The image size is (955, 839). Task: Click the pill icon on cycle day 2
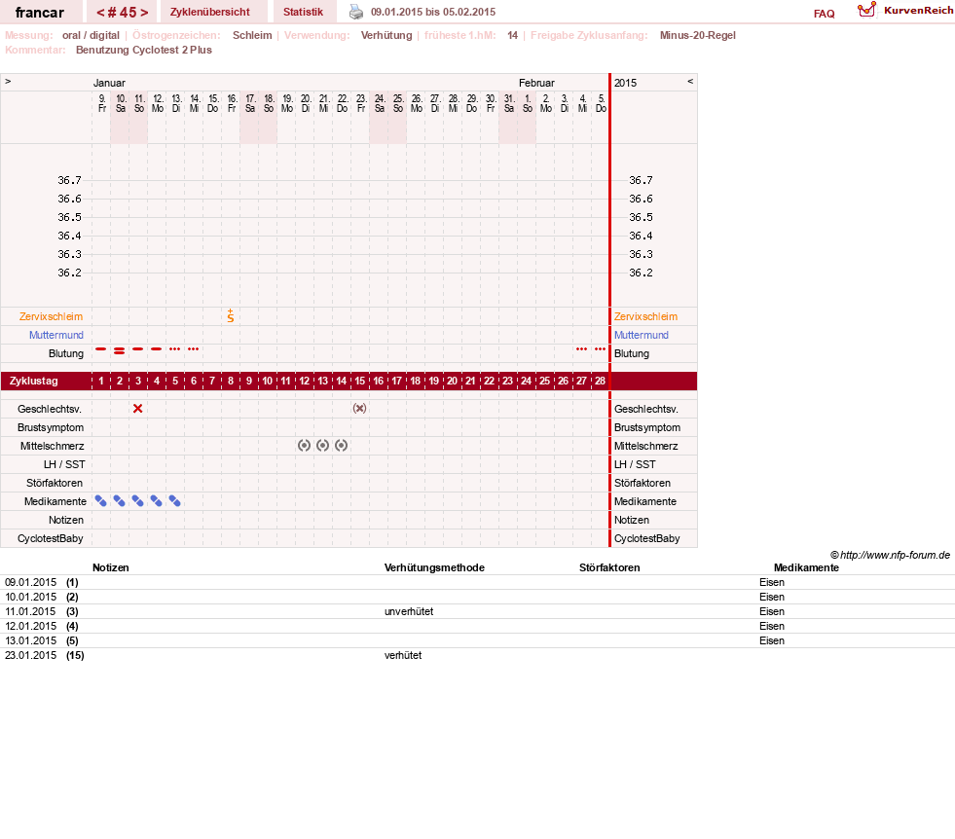click(120, 501)
